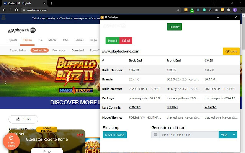This screenshot has width=245, height=153.
Task: Open CMSR last commit 7e872b9 link
Action: (211, 107)
